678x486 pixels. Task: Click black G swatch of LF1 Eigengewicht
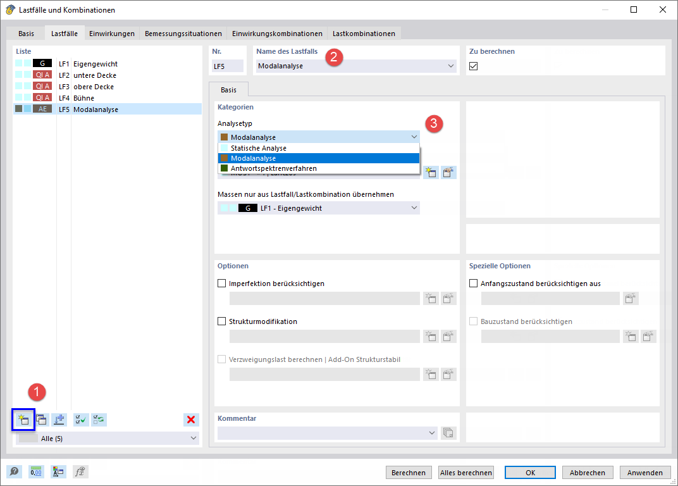pyautogui.click(x=42, y=63)
